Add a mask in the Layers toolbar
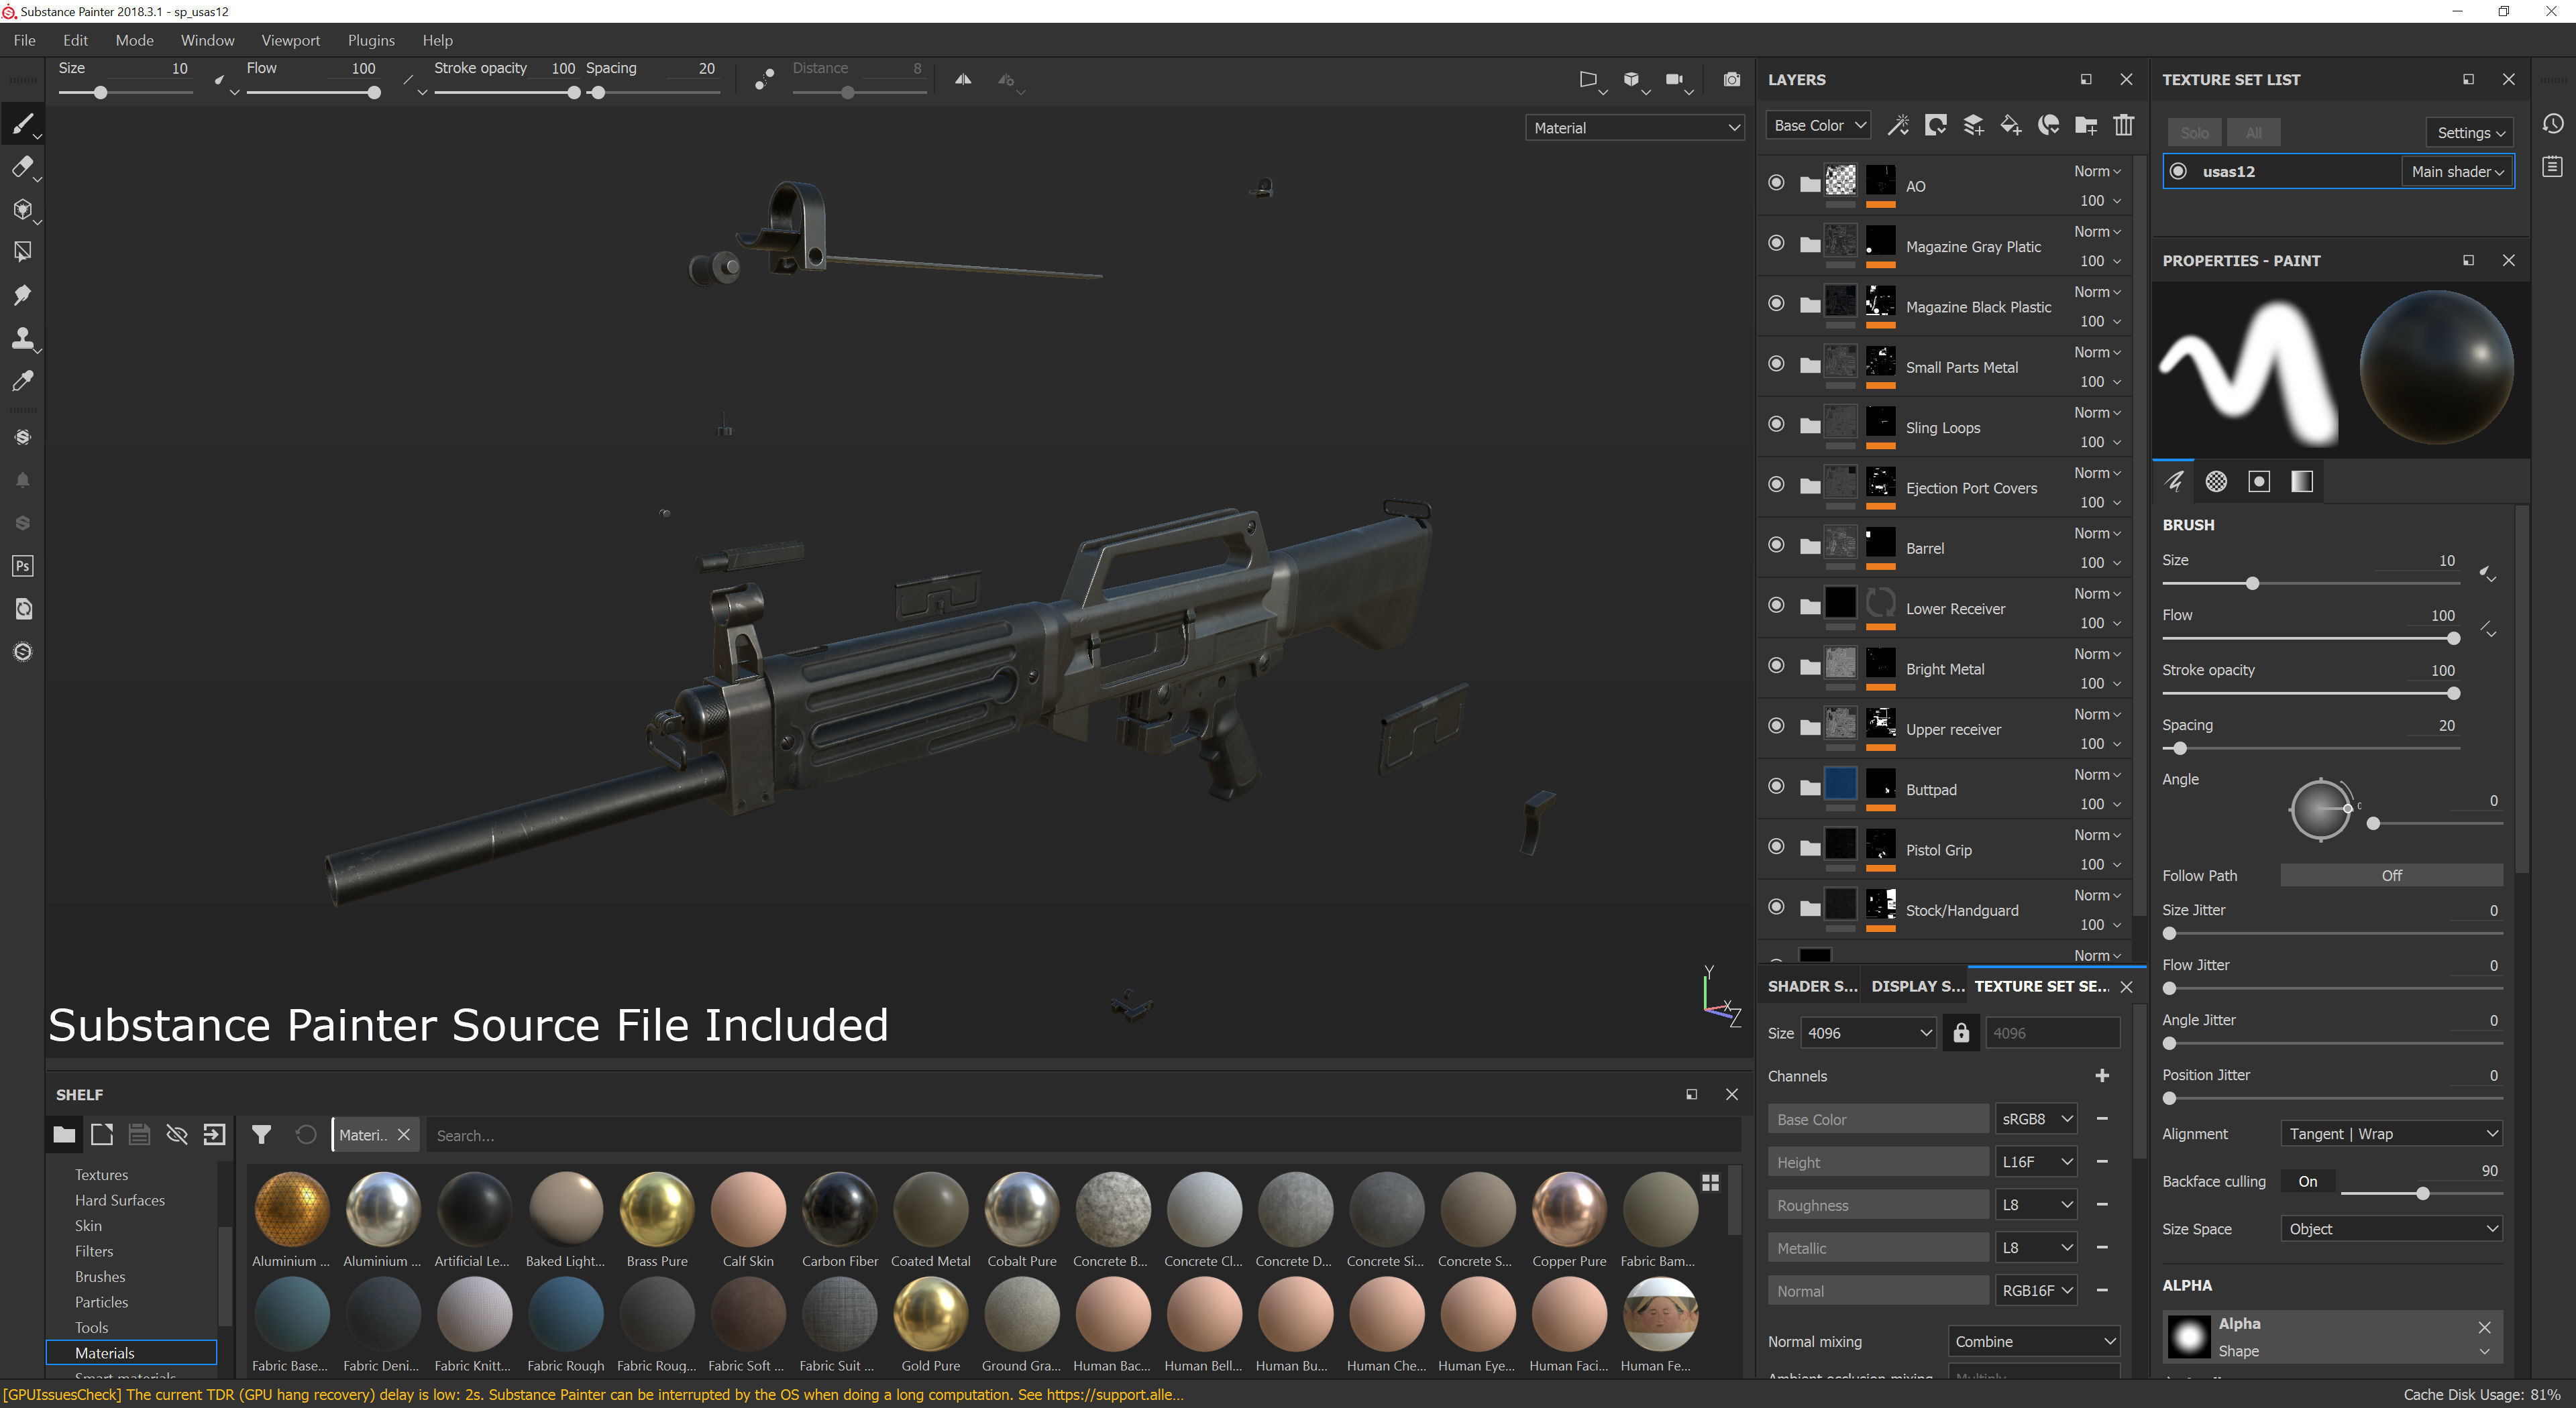 click(1935, 125)
